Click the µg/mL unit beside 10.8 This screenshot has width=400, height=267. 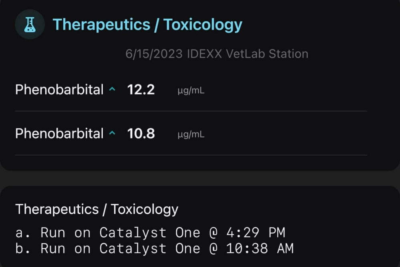point(191,135)
